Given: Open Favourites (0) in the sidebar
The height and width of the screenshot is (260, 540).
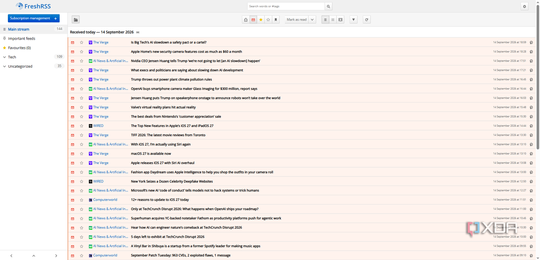Looking at the screenshot, I should click(19, 48).
